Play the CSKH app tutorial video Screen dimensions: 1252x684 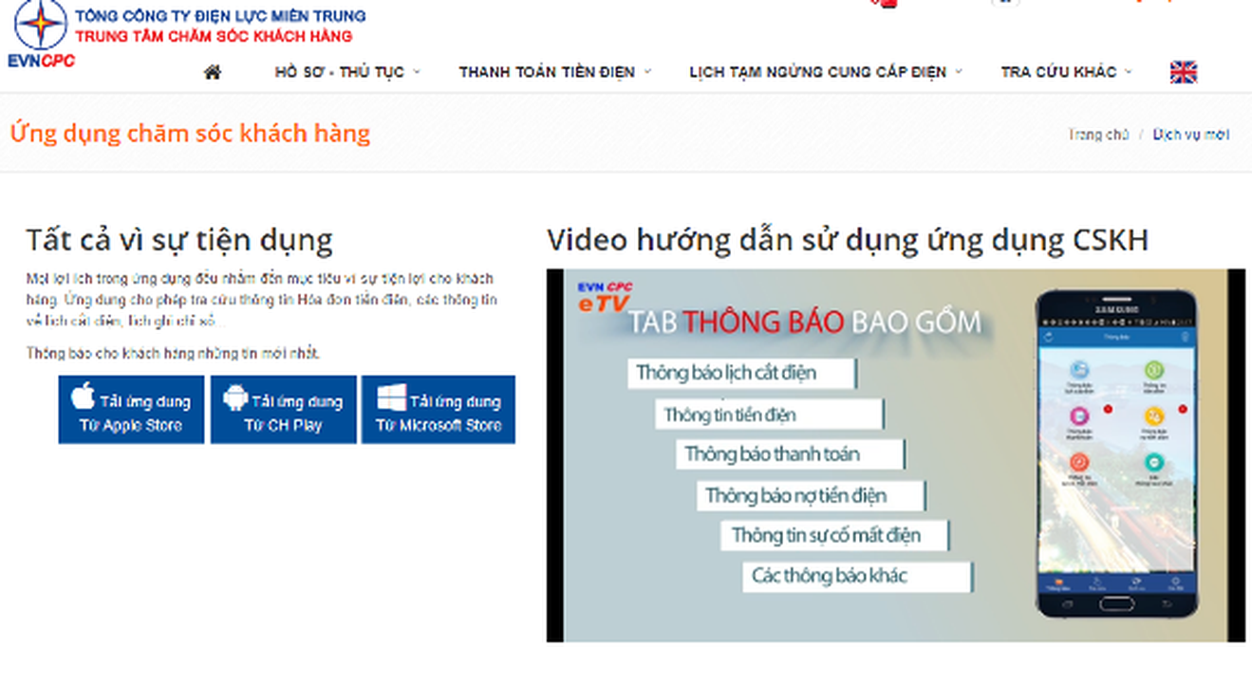[895, 455]
